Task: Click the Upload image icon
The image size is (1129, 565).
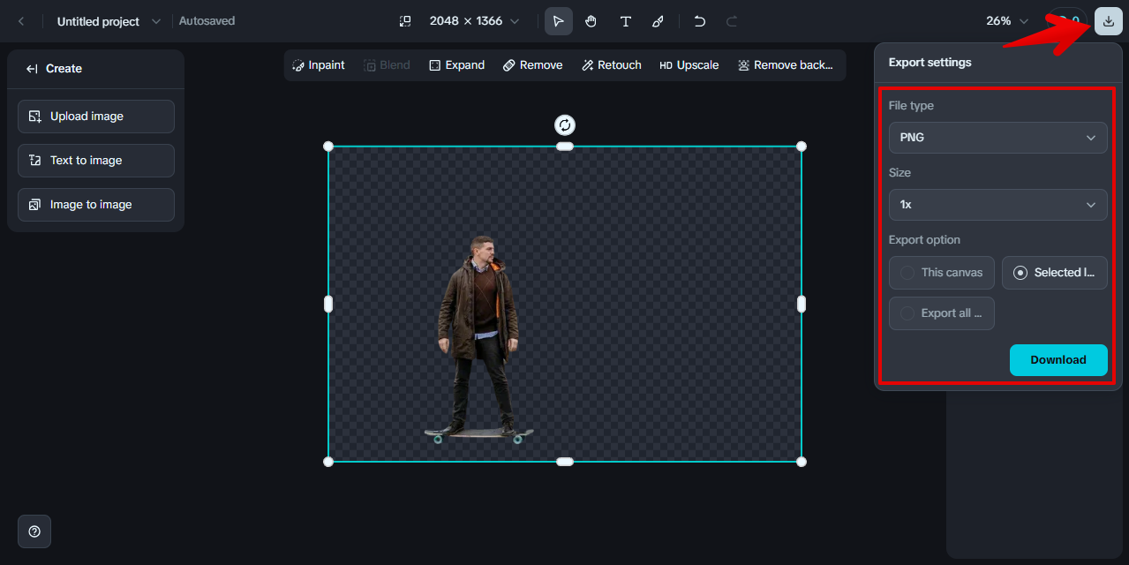Action: (35, 117)
